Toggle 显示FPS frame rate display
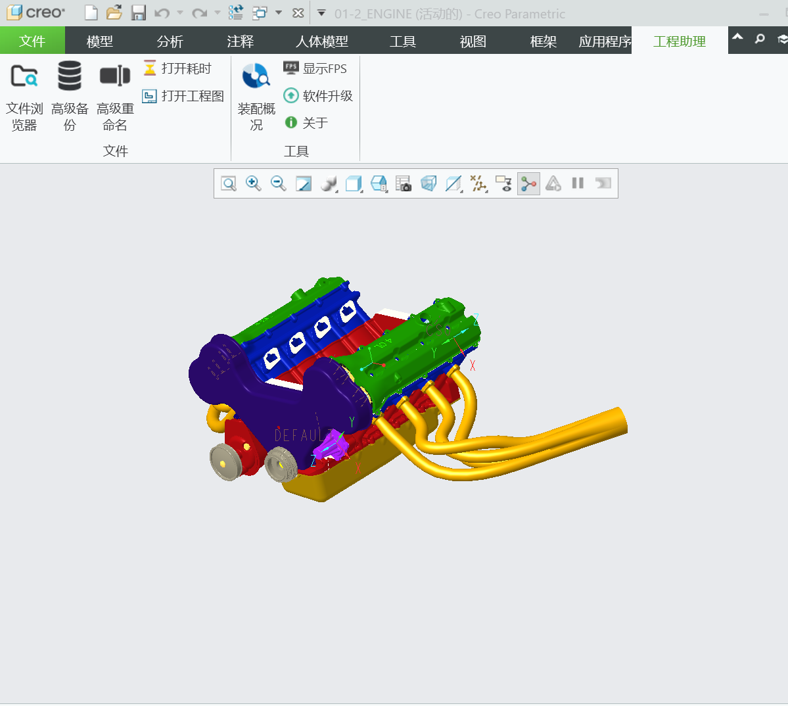Screen dimensions: 788x706 (315, 68)
